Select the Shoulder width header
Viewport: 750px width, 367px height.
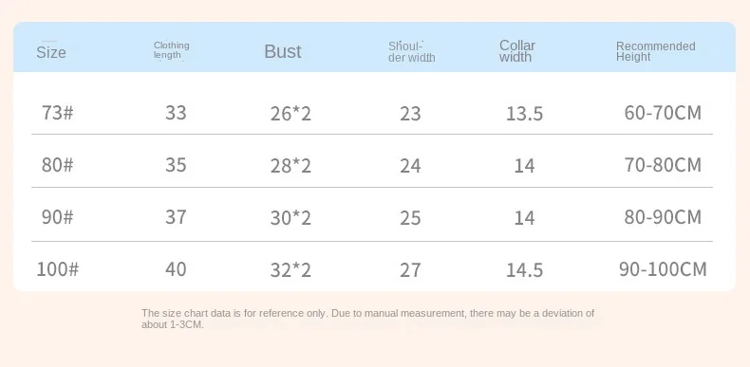[x=411, y=52]
